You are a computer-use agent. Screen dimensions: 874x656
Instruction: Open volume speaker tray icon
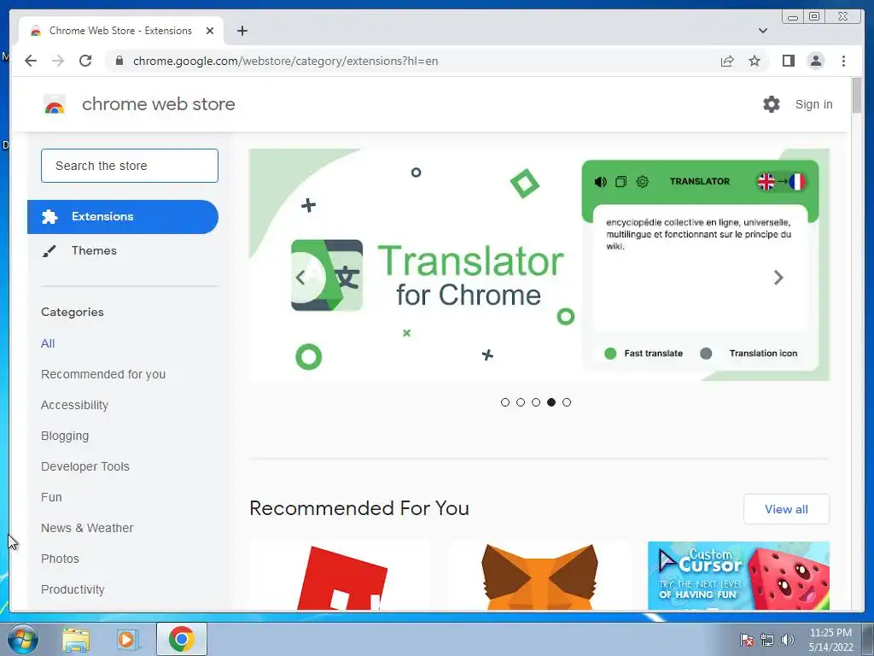point(787,640)
